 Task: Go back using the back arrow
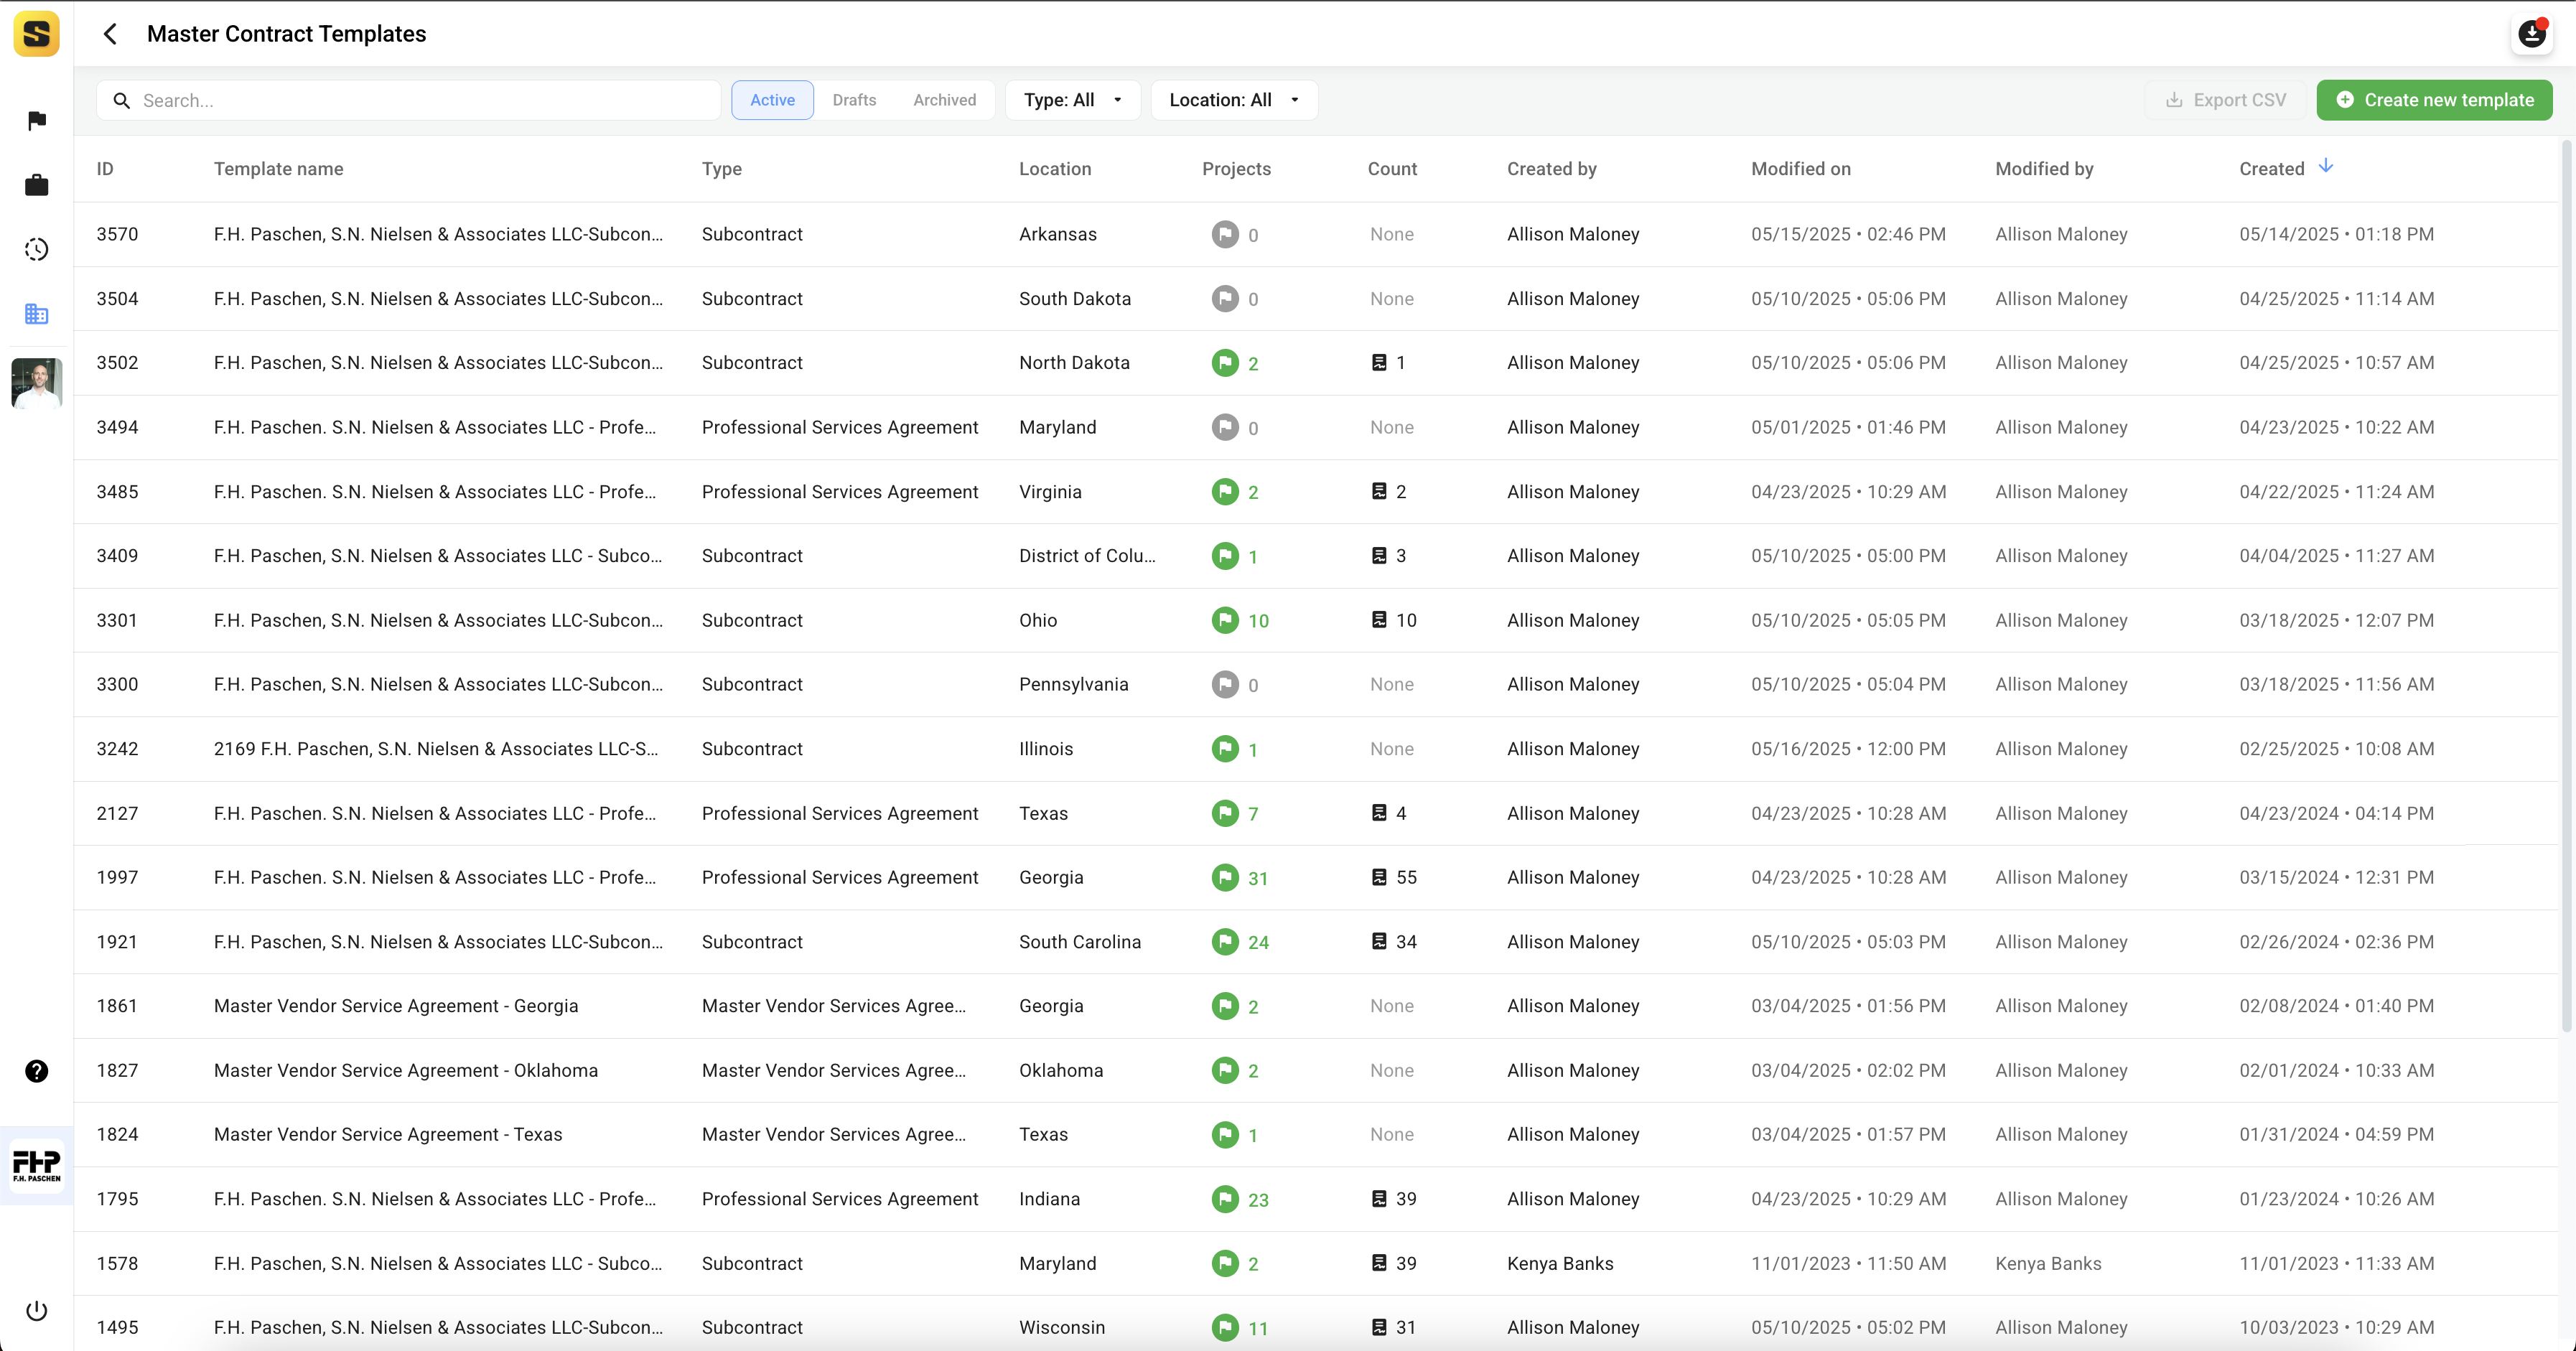click(x=111, y=34)
